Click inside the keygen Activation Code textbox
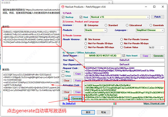This screenshot has height=117, width=168. coord(124,92)
